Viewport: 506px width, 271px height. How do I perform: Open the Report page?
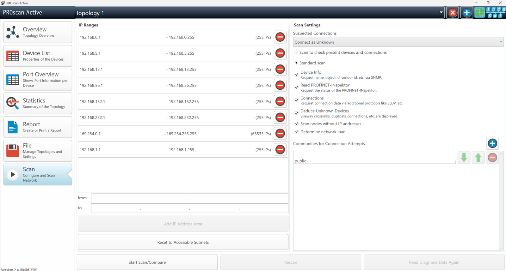click(x=38, y=127)
